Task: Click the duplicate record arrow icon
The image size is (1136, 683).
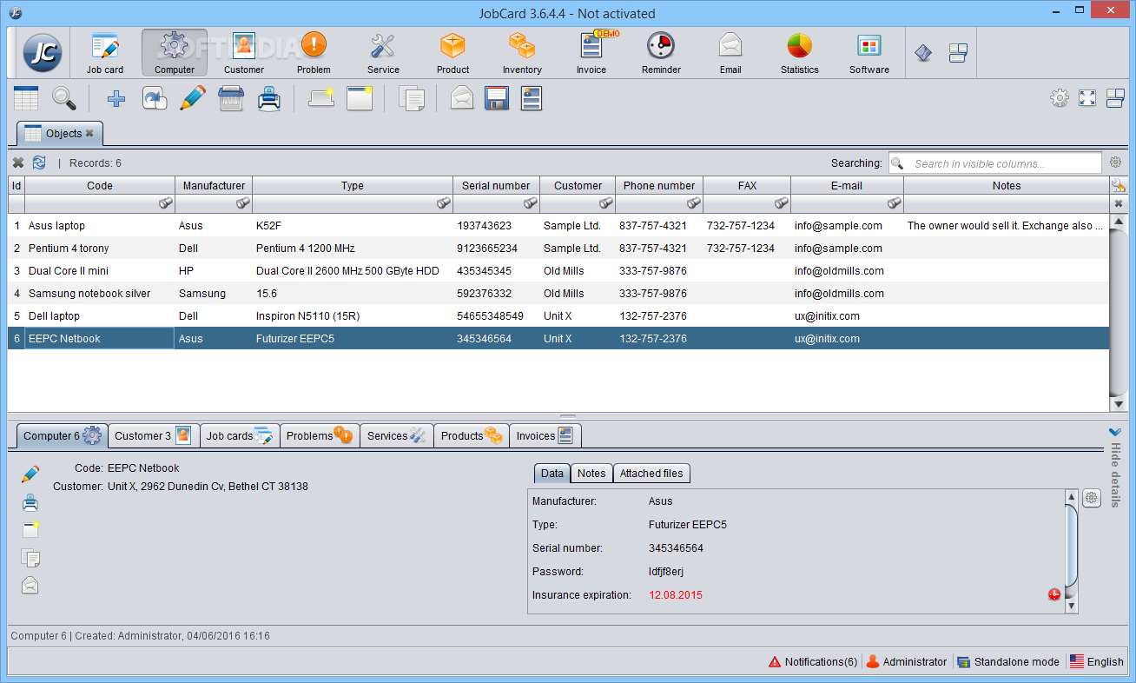Action: (155, 98)
